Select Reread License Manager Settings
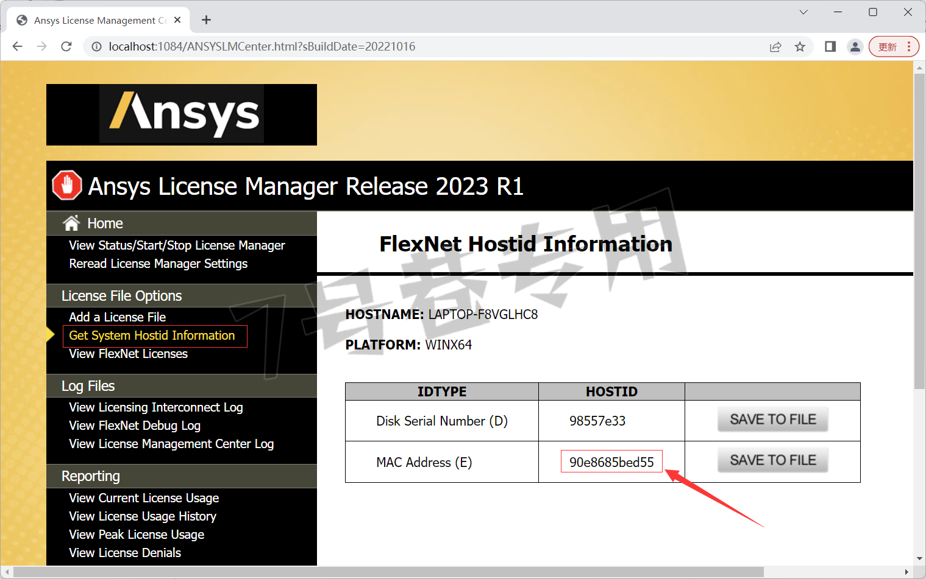This screenshot has height=579, width=926. pyautogui.click(x=158, y=264)
